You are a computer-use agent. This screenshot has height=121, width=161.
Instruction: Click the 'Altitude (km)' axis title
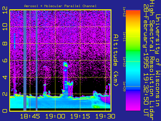point(116,60)
